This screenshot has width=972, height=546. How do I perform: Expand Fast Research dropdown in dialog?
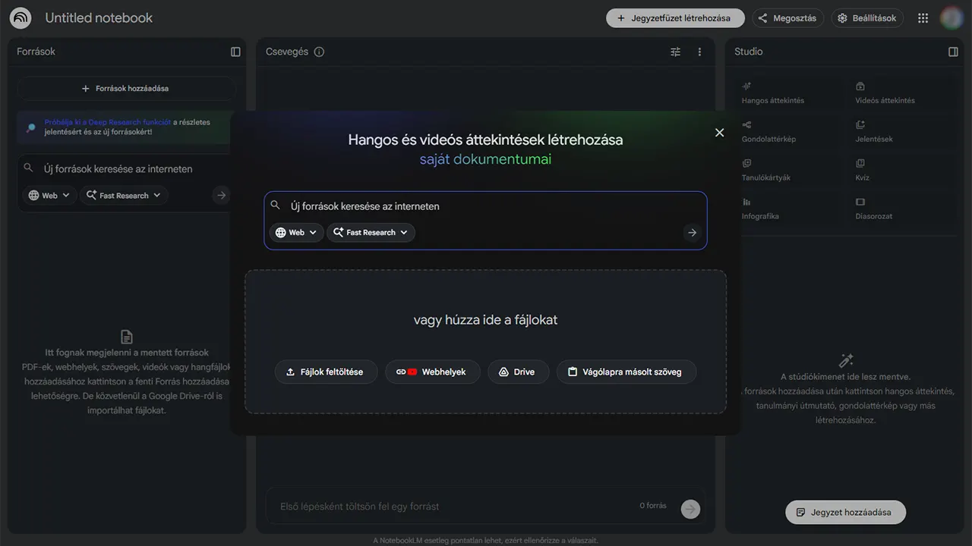click(371, 233)
